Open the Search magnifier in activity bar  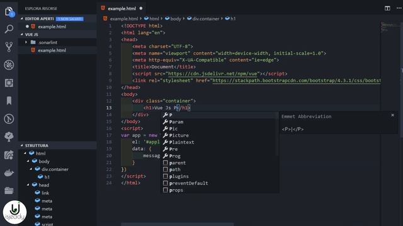coord(9,29)
